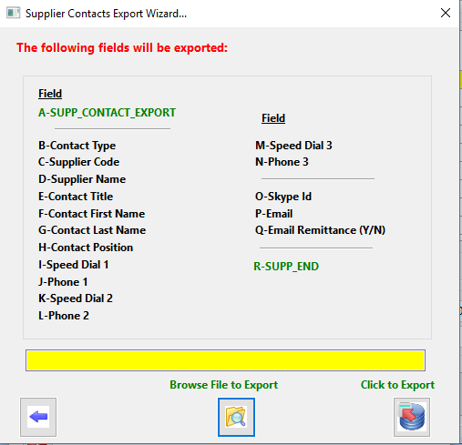
Task: Select the O-Skype Id field entry
Action: coord(283,197)
